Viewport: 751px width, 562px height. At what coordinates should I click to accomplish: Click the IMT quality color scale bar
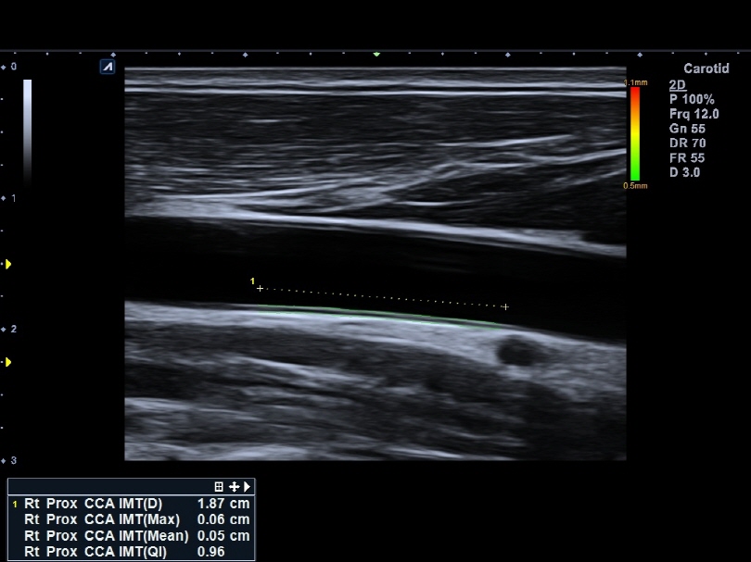click(x=635, y=132)
